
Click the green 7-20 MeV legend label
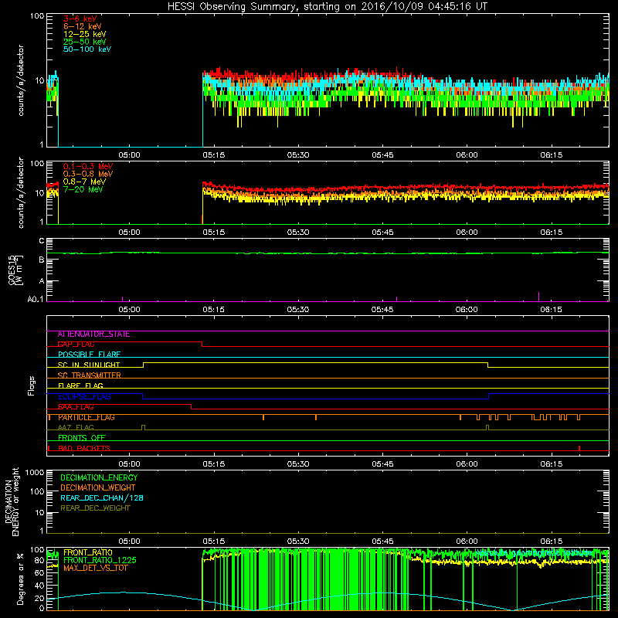click(83, 189)
